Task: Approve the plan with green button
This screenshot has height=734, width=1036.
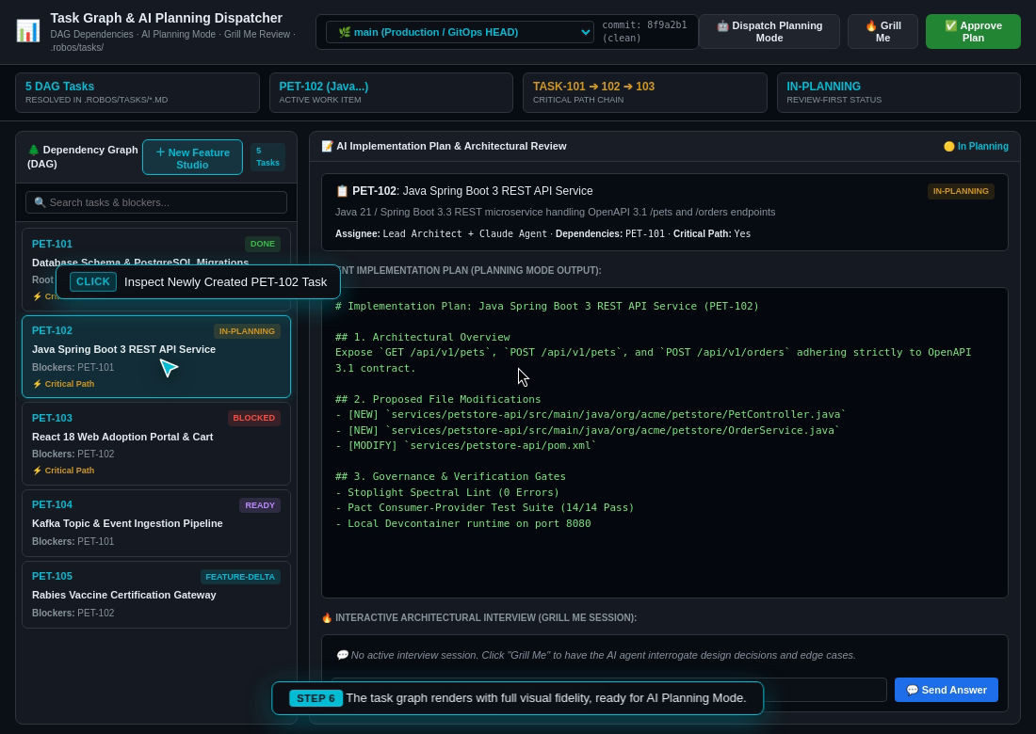Action: point(973,32)
